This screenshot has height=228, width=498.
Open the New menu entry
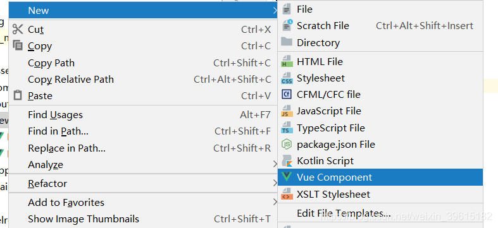pos(143,11)
